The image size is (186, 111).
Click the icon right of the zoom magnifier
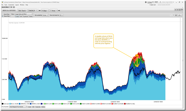pos(173,15)
